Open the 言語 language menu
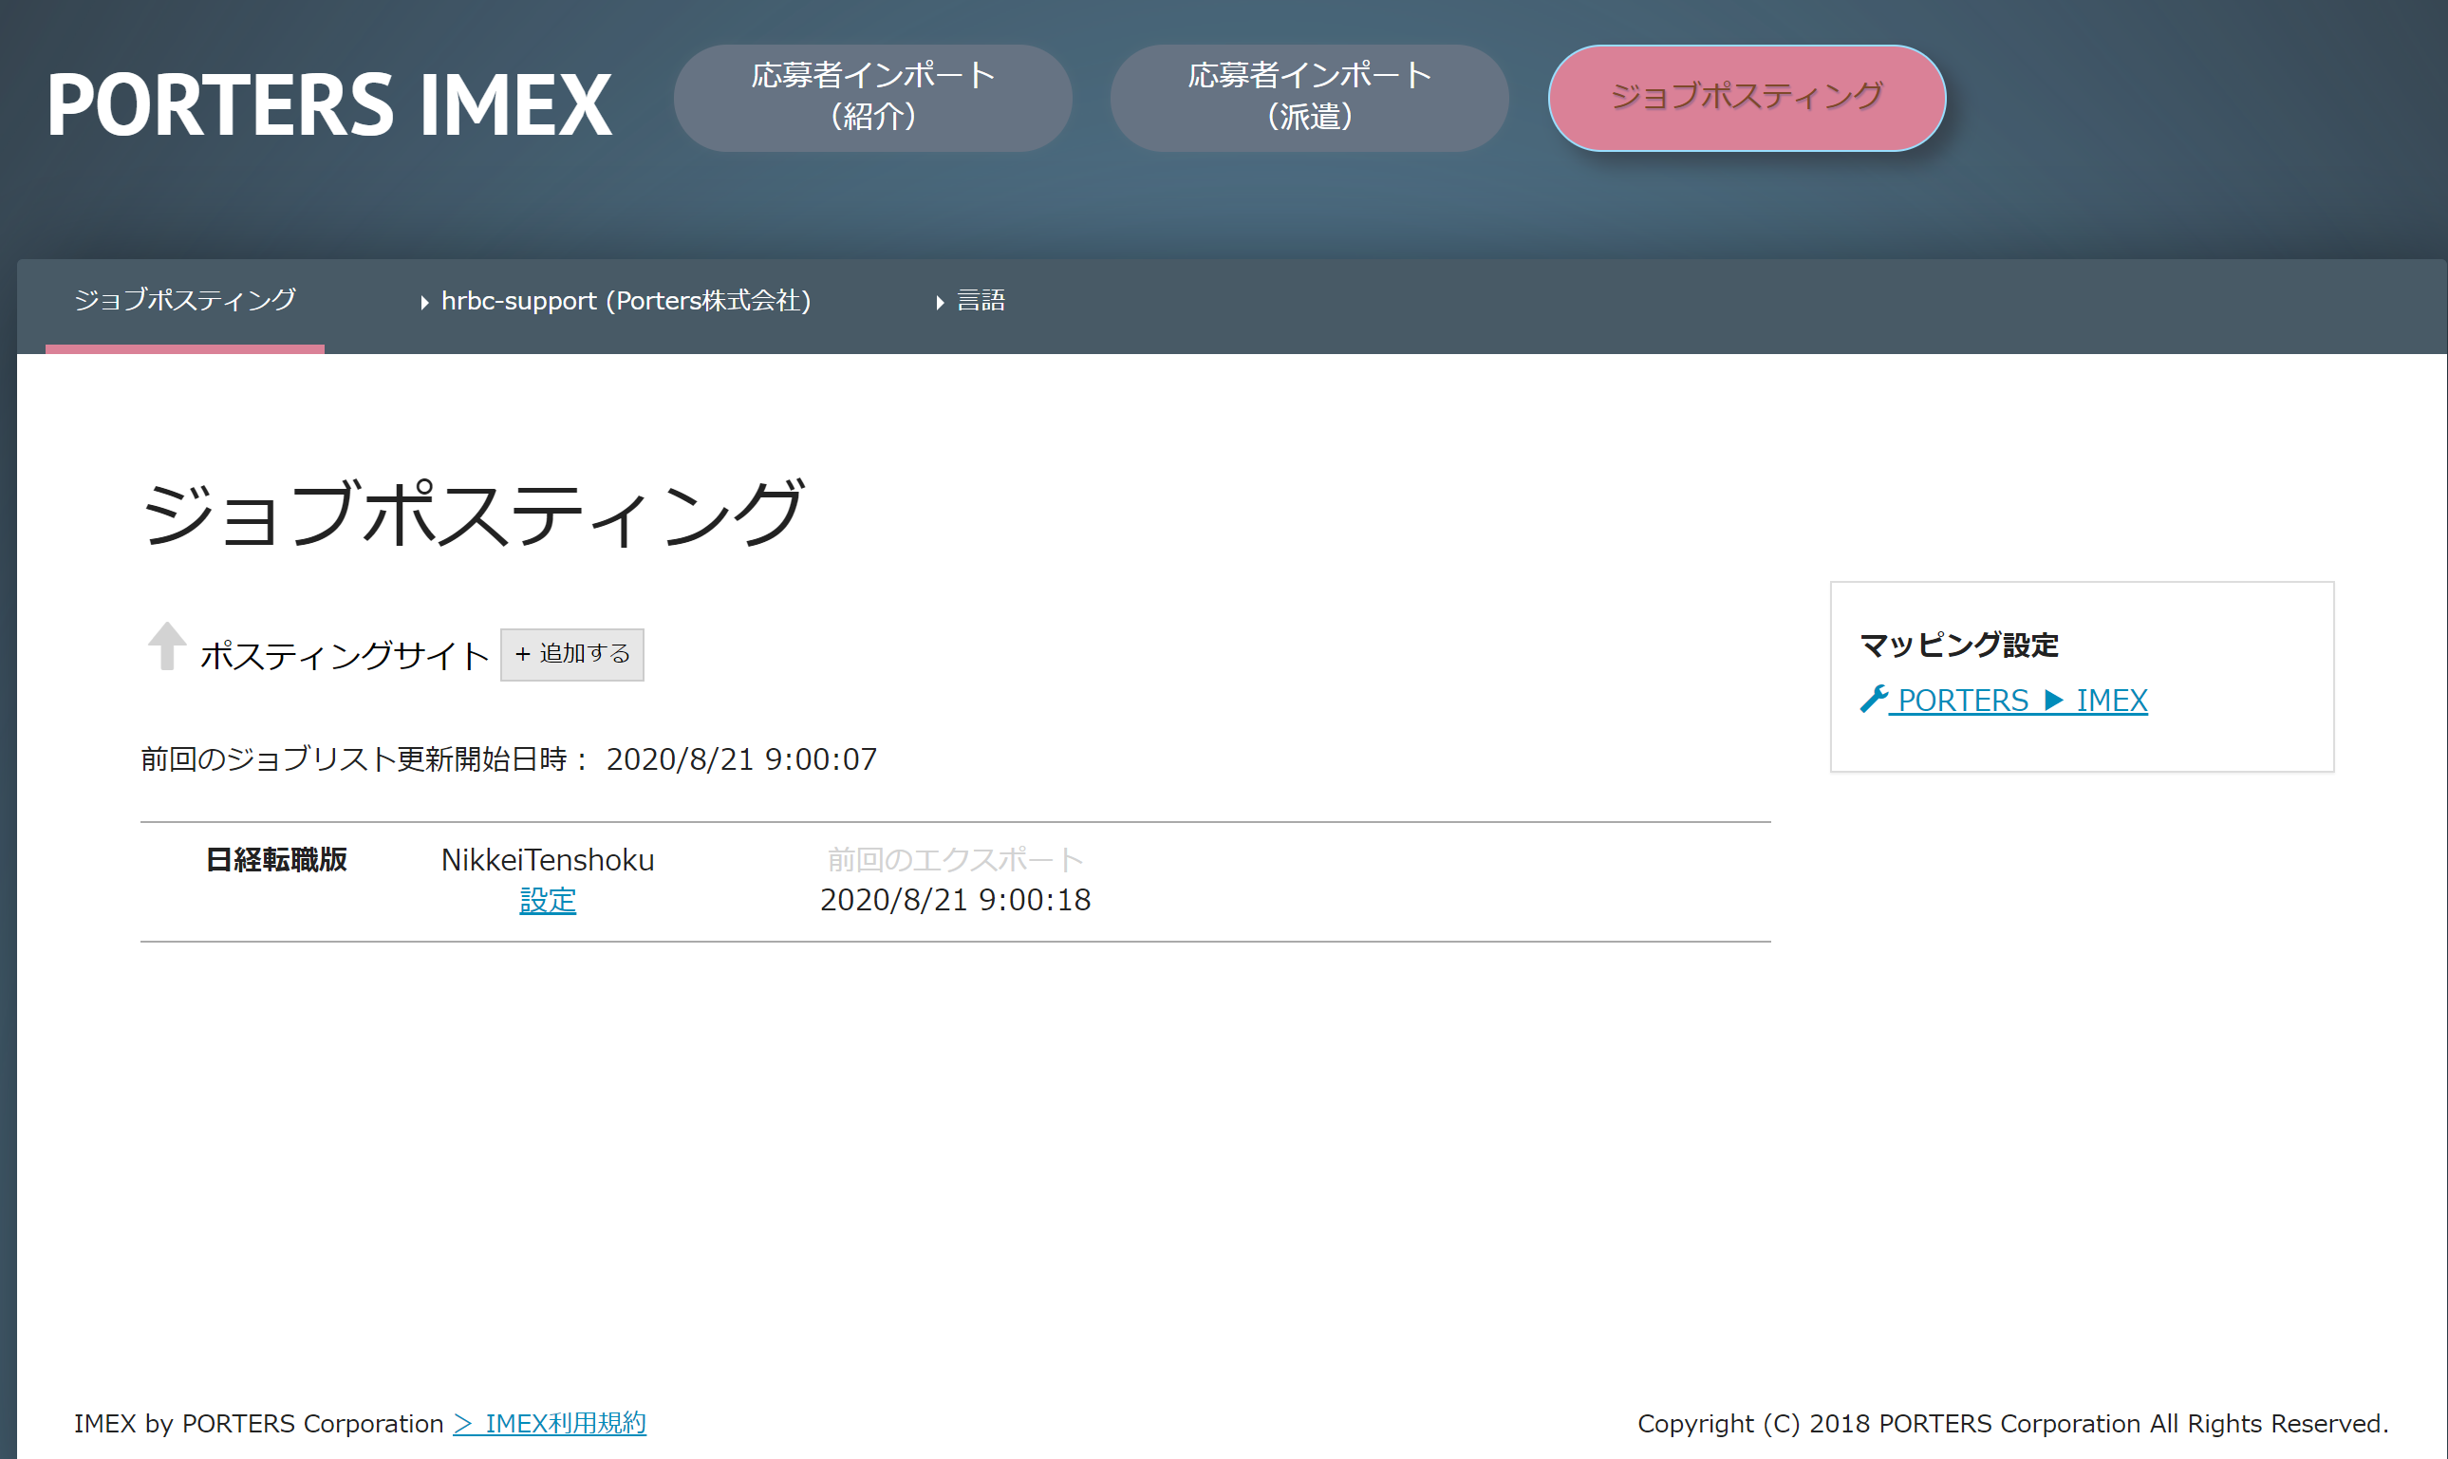This screenshot has height=1459, width=2448. point(971,301)
